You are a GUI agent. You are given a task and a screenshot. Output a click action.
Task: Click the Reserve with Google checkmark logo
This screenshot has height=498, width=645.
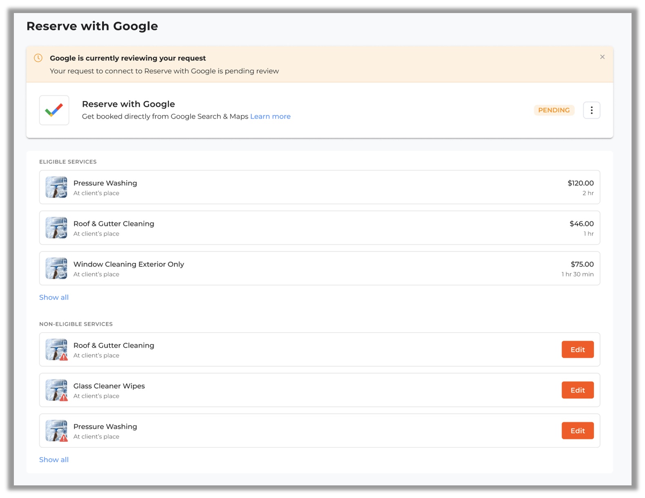pos(54,110)
